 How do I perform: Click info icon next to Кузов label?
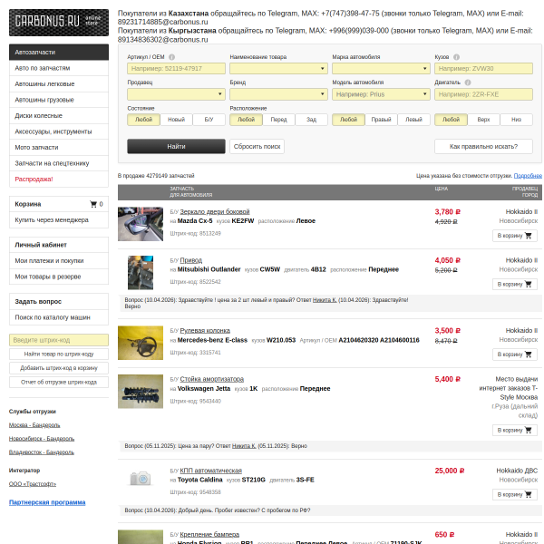pos(457,57)
